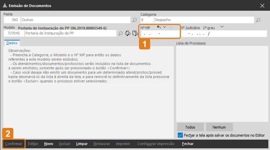Select the Dados tab
The width and height of the screenshot is (270, 150).
coord(12,43)
